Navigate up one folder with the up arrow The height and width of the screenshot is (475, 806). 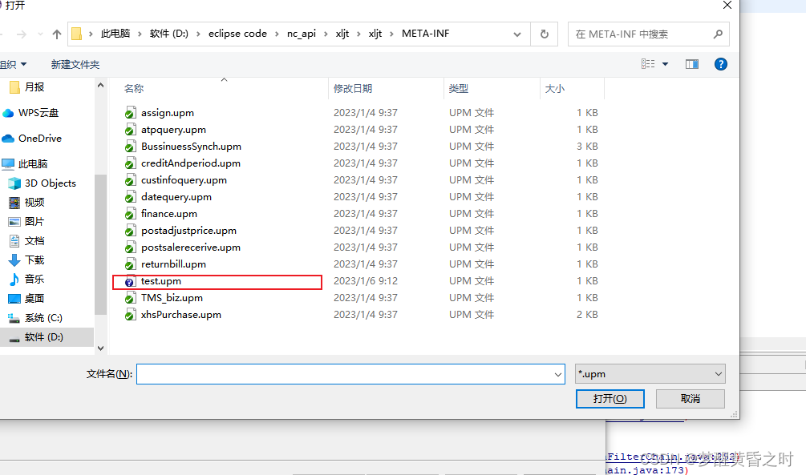(55, 34)
